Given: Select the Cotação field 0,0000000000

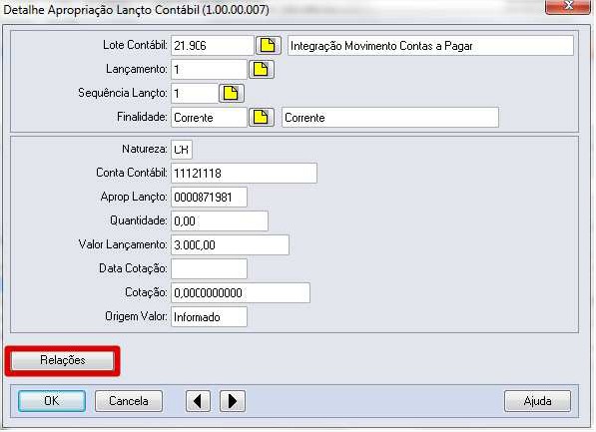Looking at the screenshot, I should tap(241, 292).
